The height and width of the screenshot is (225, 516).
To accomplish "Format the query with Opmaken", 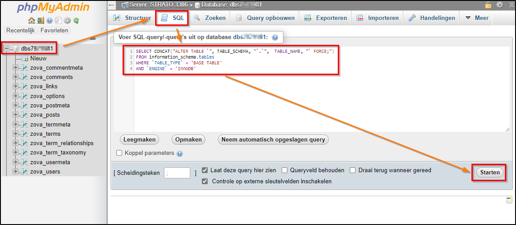I will click(x=188, y=139).
